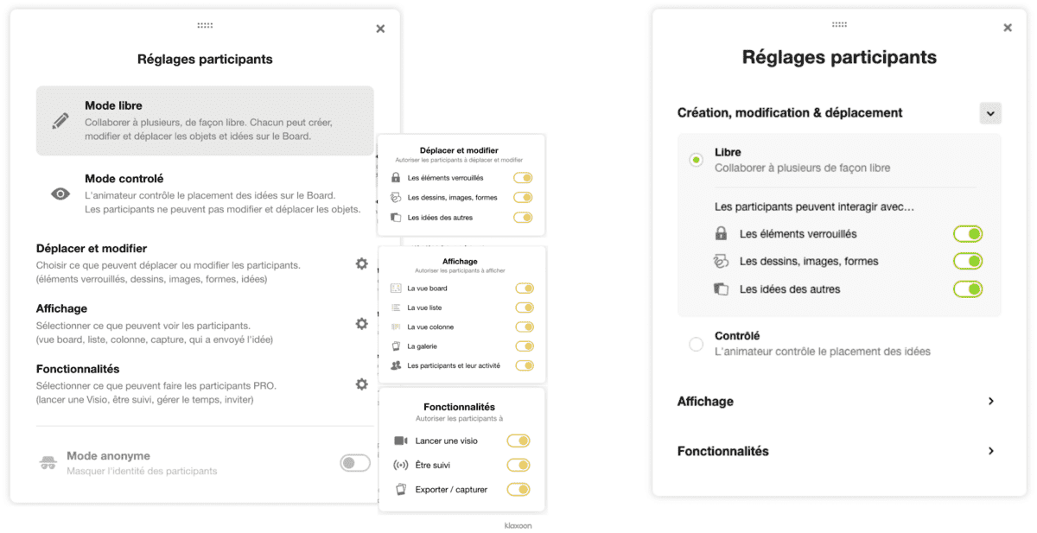Click the camera icon beside Lancer une visio
The image size is (1037, 533).
point(400,441)
